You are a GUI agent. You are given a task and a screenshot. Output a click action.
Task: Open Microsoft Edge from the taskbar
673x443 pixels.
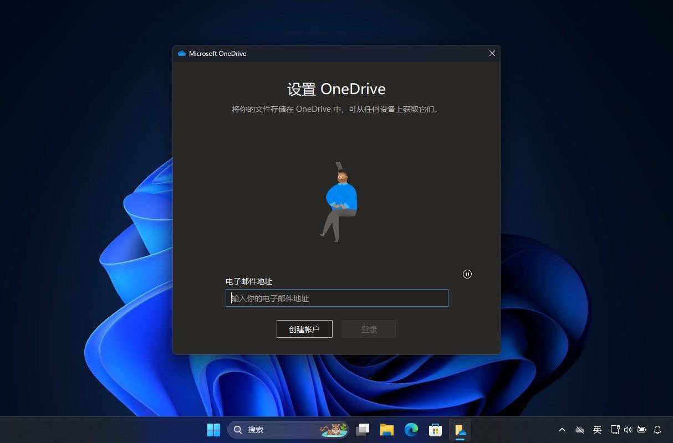411,430
